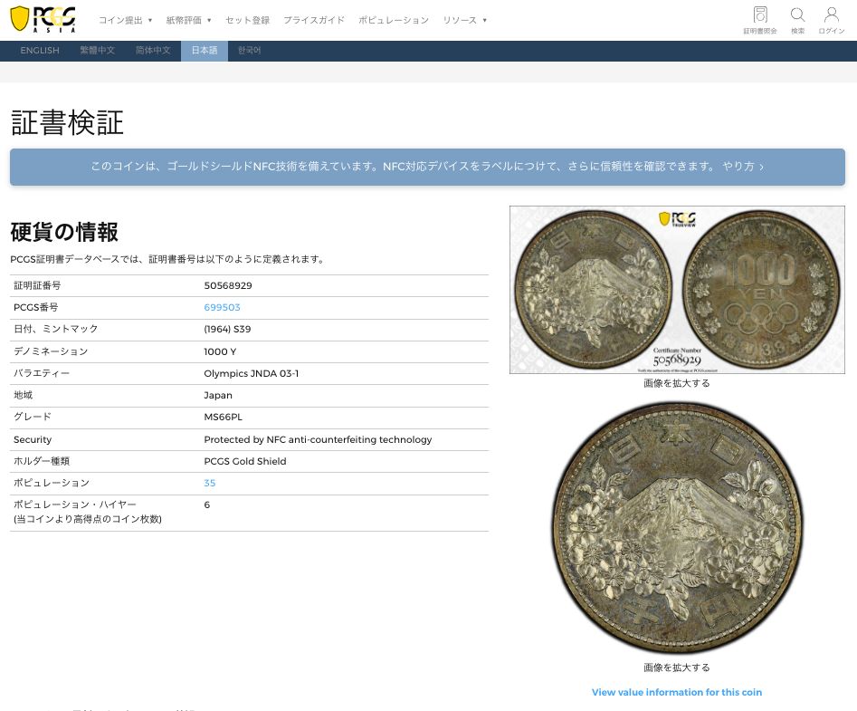Select the date value (1964) S39

227,330
